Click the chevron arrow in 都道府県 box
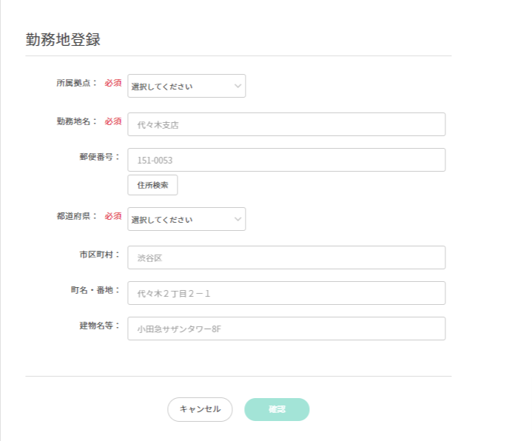Viewport: 532px width, 441px height. tap(238, 219)
